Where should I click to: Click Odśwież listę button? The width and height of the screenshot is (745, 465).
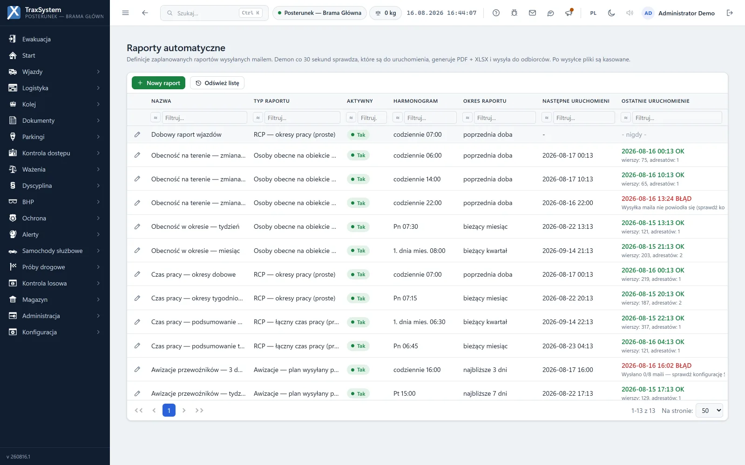(217, 83)
